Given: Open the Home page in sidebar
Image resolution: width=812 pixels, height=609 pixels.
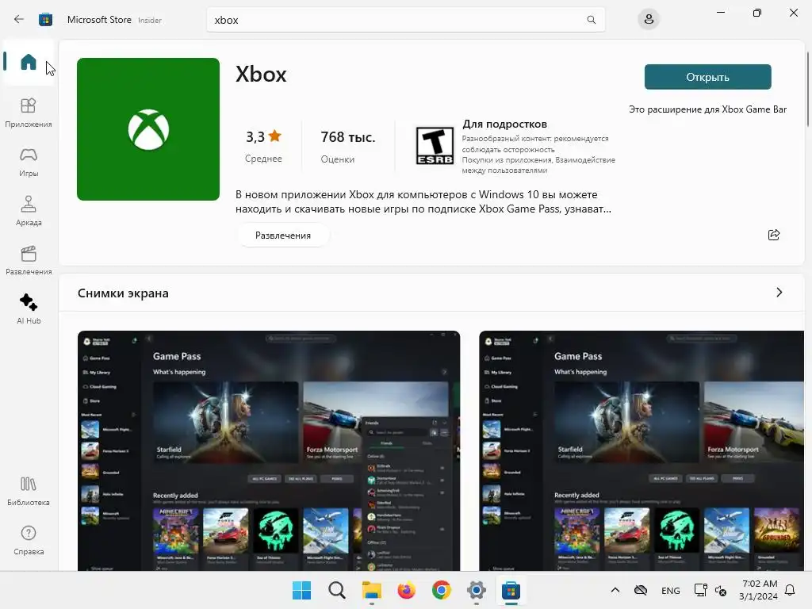Looking at the screenshot, I should [x=29, y=62].
